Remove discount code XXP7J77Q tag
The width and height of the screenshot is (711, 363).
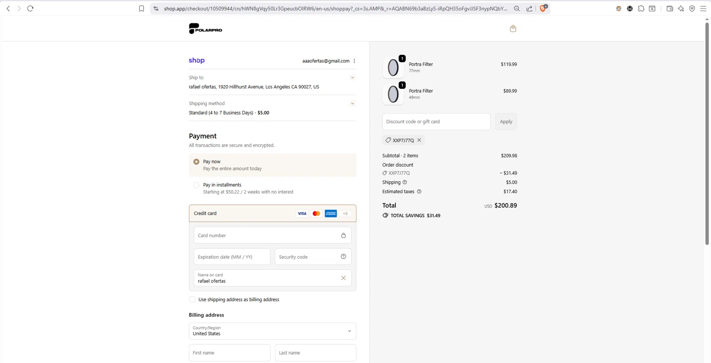[x=419, y=140]
